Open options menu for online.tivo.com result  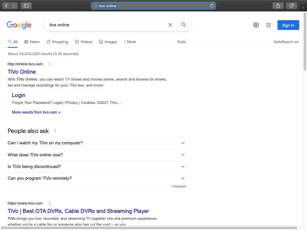click(x=49, y=64)
